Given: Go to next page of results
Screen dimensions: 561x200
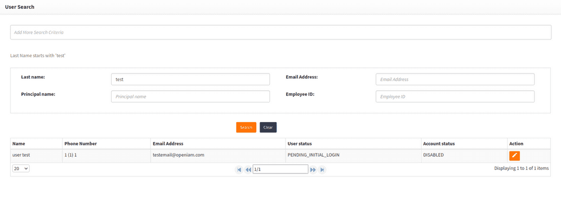Looking at the screenshot, I should click(313, 170).
